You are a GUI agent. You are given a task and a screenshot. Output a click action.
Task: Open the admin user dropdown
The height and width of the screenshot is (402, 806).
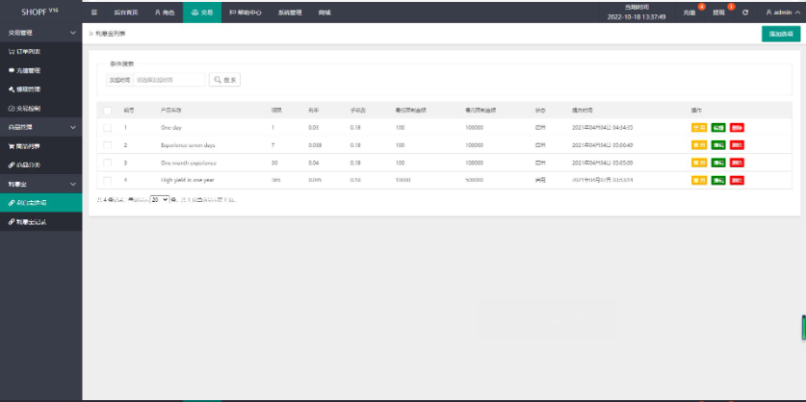pyautogui.click(x=782, y=13)
